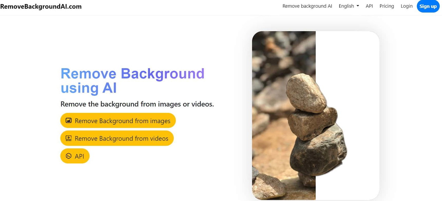The image size is (442, 201).
Task: Click the image icon in images button
Action: tap(69, 120)
